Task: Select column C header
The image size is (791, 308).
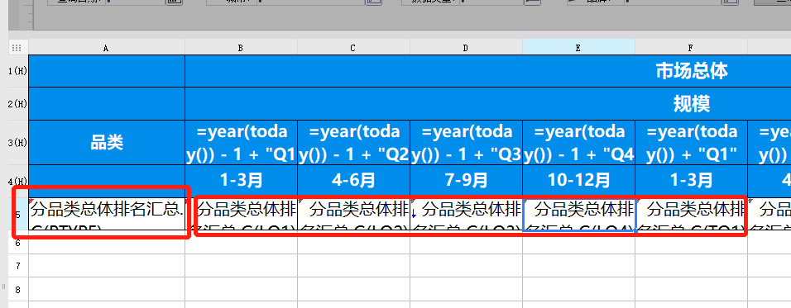Action: (x=353, y=48)
